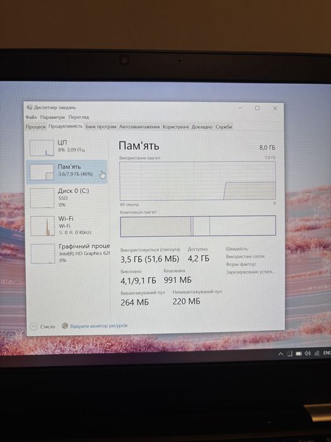Open the Файл menu
Image resolution: width=331 pixels, height=442 pixels.
[x=31, y=117]
